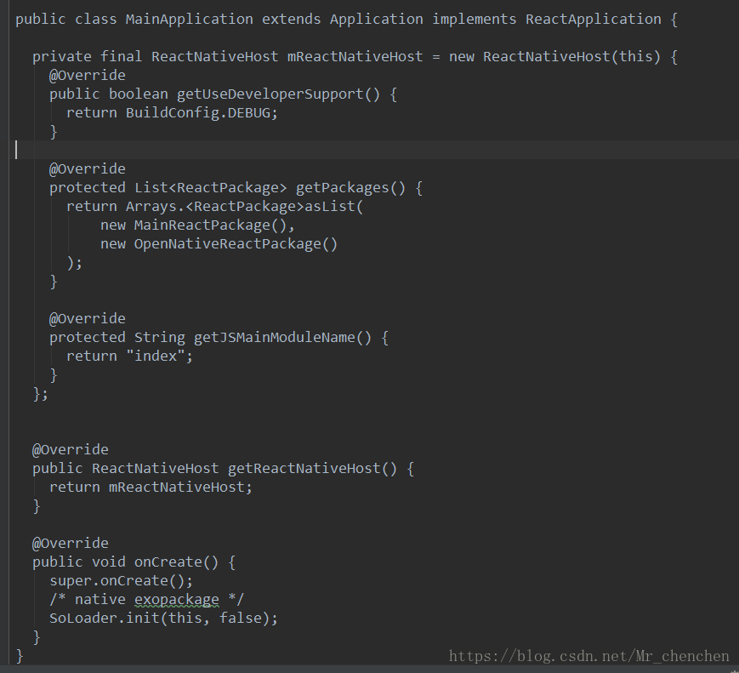Click List<ReactPackage> return type
This screenshot has width=739, height=673.
click(210, 188)
